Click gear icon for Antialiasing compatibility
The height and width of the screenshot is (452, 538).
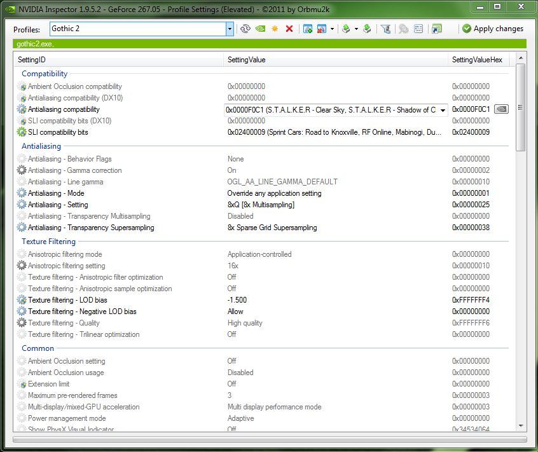point(22,109)
